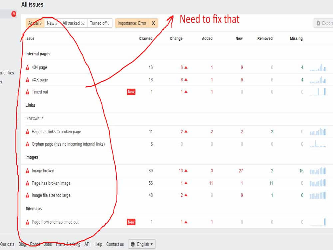
Task: Open the Orphan page history sparkline
Action: pos(318,144)
